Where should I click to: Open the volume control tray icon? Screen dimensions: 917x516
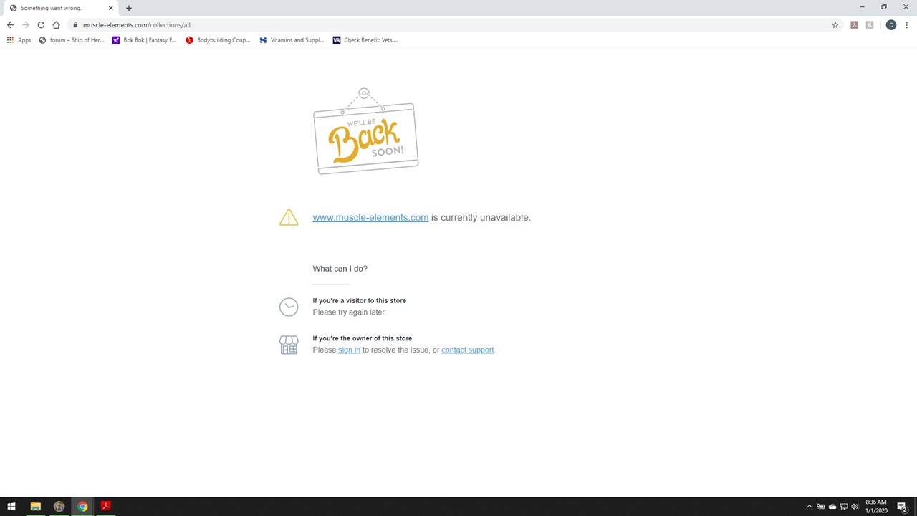(855, 507)
